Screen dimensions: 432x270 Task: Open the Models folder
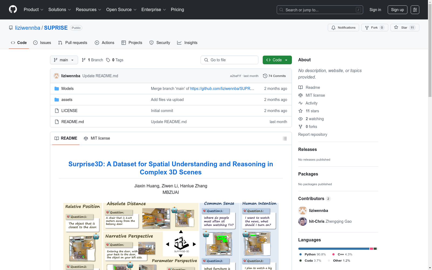(x=67, y=89)
